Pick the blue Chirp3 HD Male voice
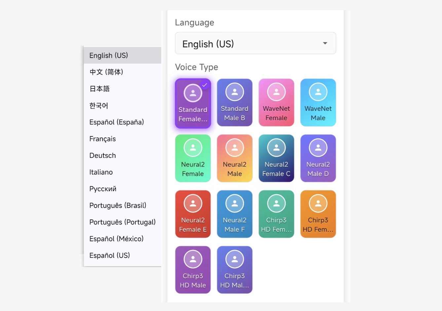Image resolution: width=442 pixels, height=311 pixels. (x=235, y=270)
